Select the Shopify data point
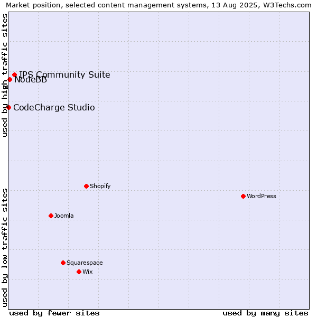This screenshot has height=317, width=317. [x=86, y=186]
